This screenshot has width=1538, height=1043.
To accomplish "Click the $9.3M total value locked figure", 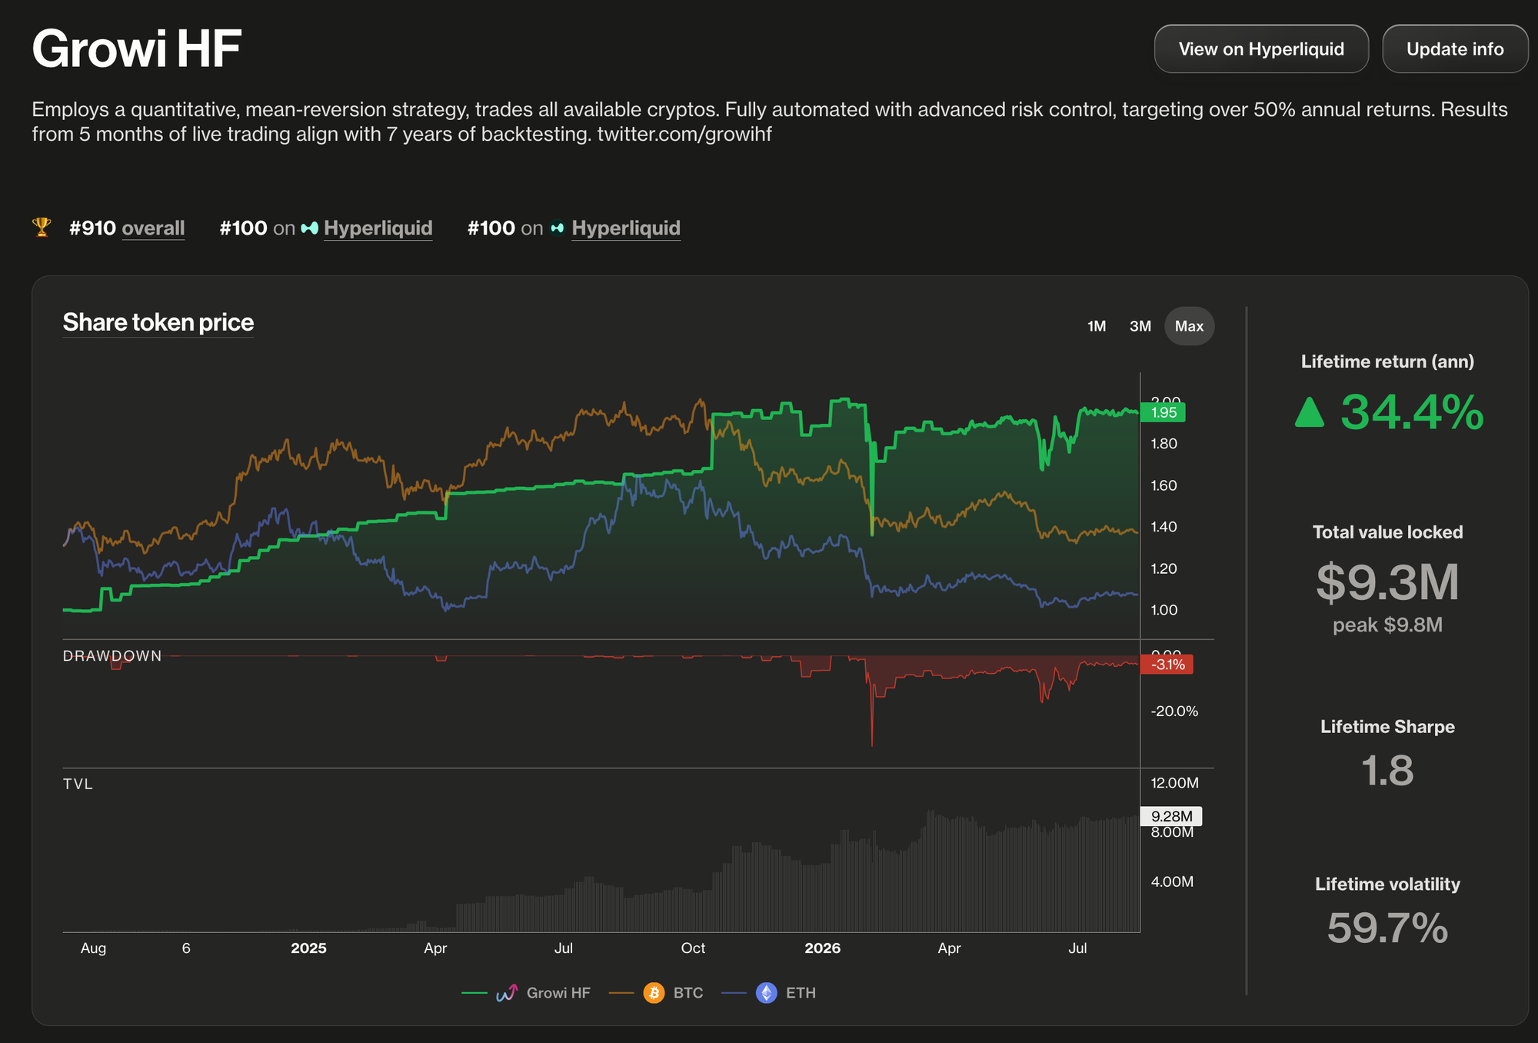I will coord(1387,582).
